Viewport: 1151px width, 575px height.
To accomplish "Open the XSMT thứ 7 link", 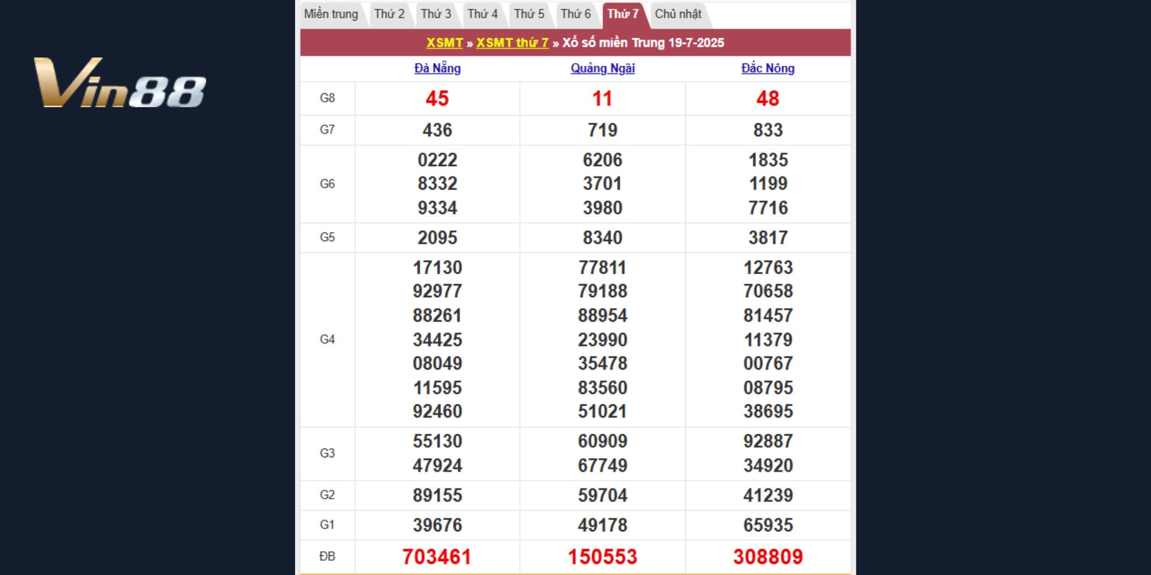I will point(512,43).
